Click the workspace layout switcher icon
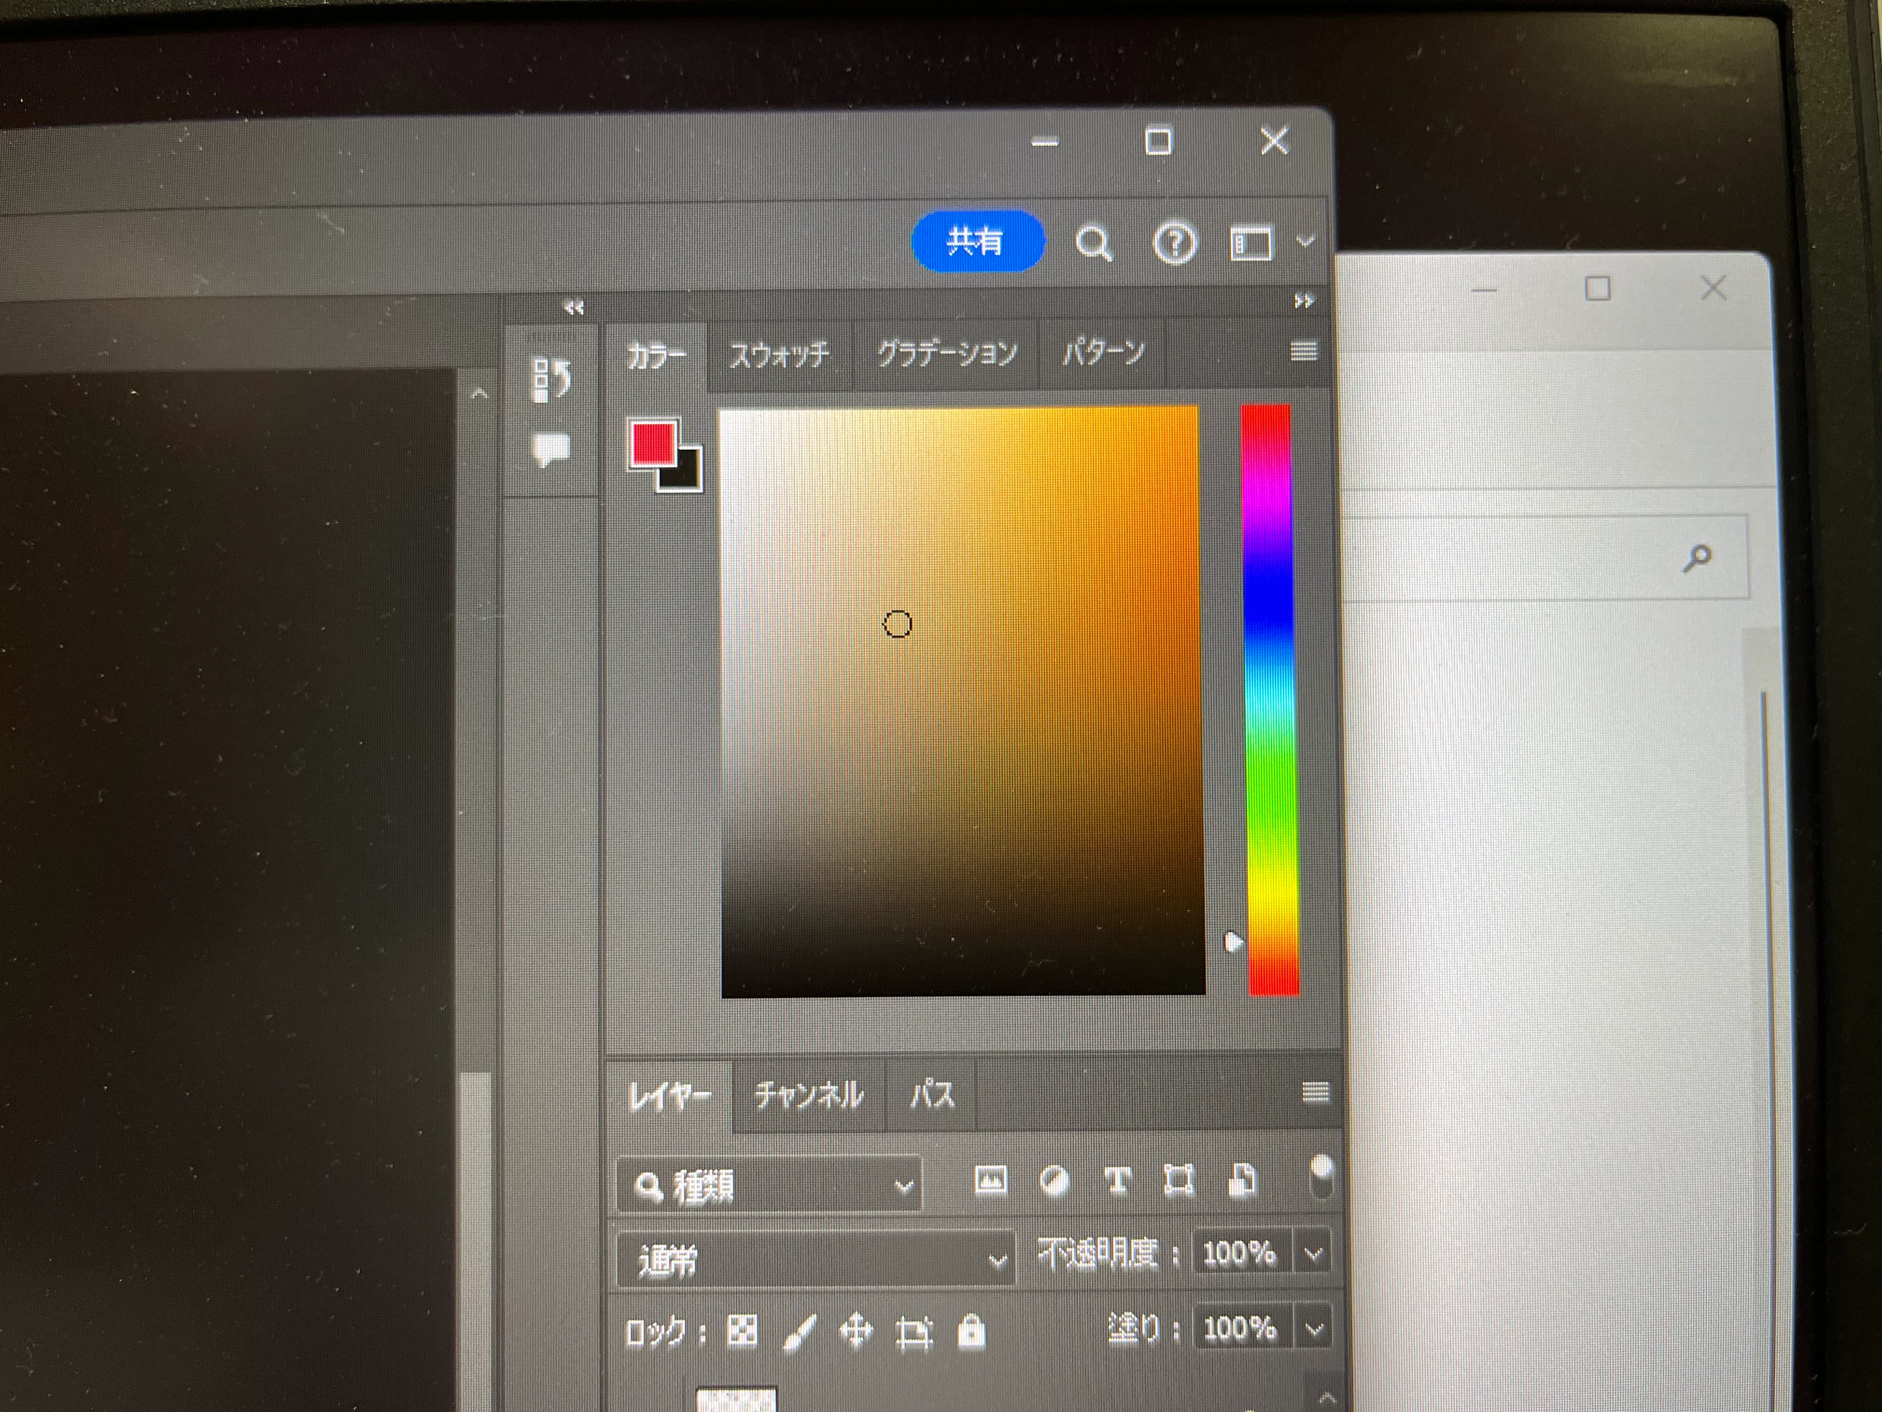 pyautogui.click(x=1250, y=244)
